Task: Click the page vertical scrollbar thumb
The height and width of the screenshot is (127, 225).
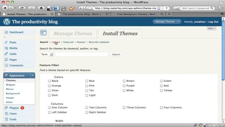Action: point(223,50)
